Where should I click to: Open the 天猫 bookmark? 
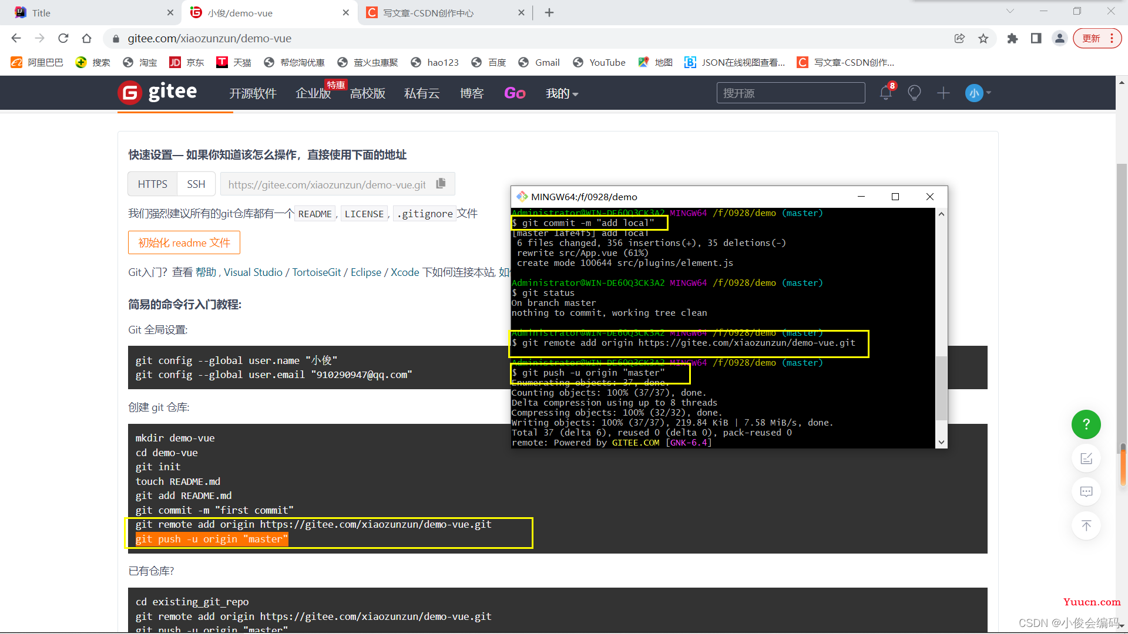click(234, 62)
